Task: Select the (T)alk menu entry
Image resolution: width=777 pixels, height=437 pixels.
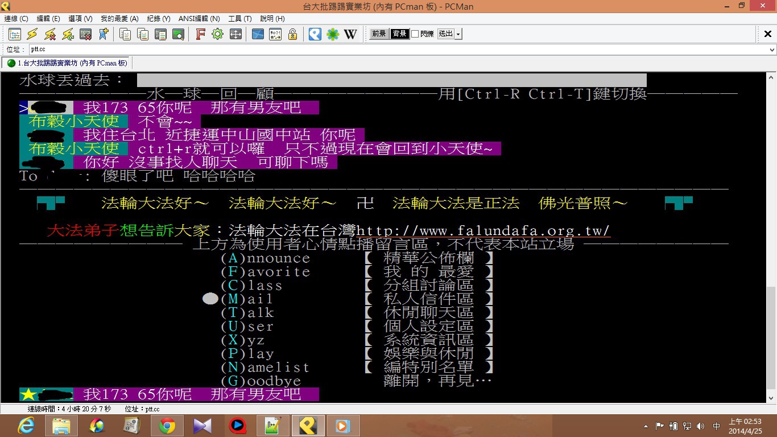Action: click(x=247, y=313)
